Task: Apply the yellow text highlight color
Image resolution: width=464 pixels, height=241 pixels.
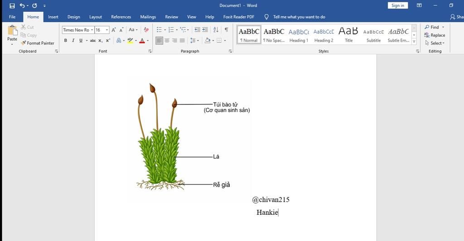Action: (x=130, y=40)
